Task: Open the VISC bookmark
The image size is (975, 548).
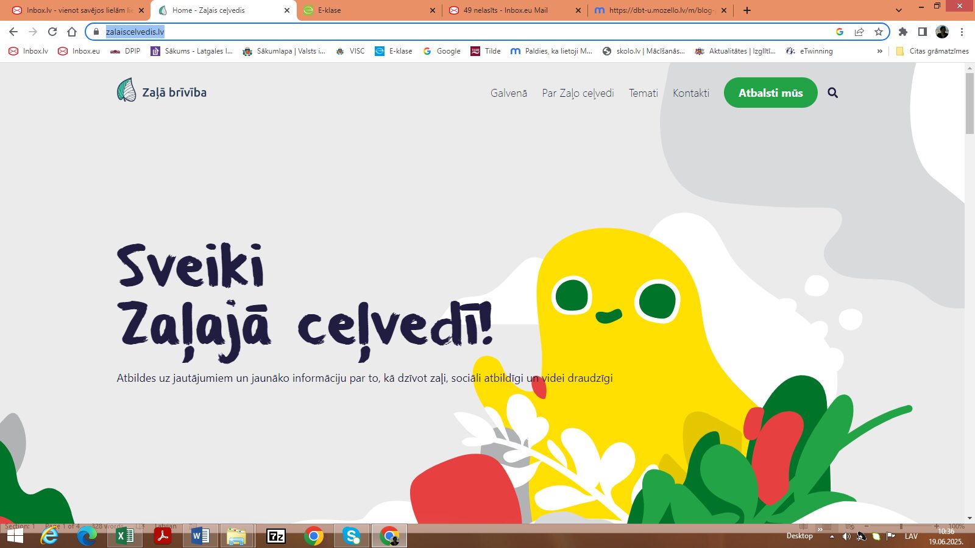Action: [350, 51]
